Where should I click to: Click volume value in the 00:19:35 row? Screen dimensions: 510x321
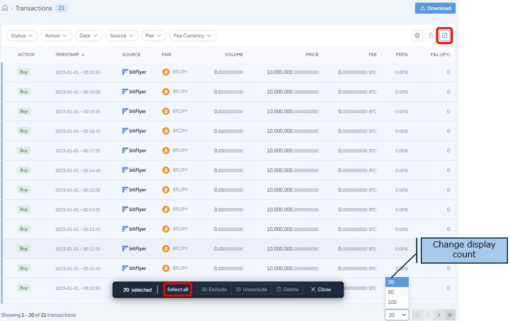[228, 111]
